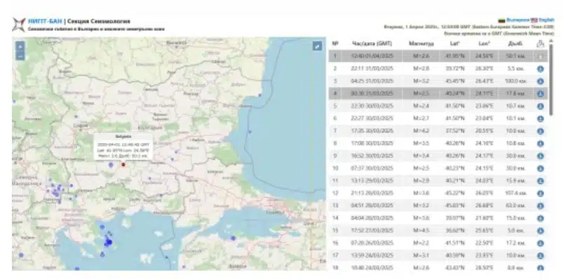The height and width of the screenshot is (279, 563).
Task: Click the 22.50°E longitude cell
Action: tap(484, 243)
